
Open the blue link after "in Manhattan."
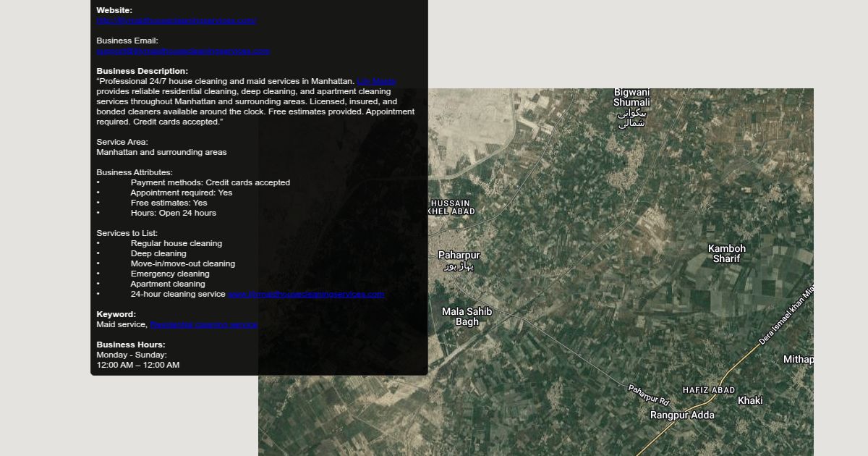point(377,82)
